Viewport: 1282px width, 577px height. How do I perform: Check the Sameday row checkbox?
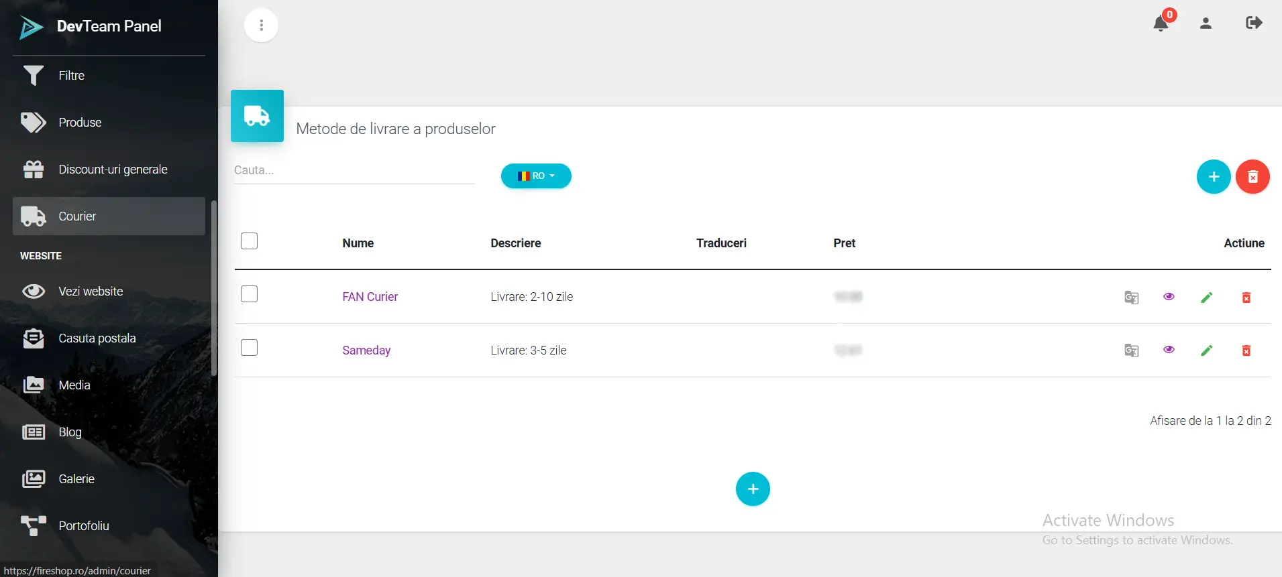pos(249,348)
